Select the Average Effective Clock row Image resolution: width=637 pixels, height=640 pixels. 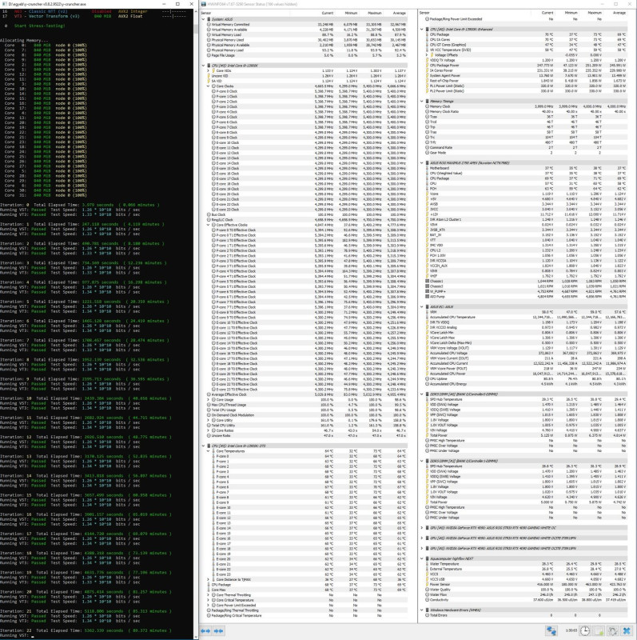pos(305,394)
